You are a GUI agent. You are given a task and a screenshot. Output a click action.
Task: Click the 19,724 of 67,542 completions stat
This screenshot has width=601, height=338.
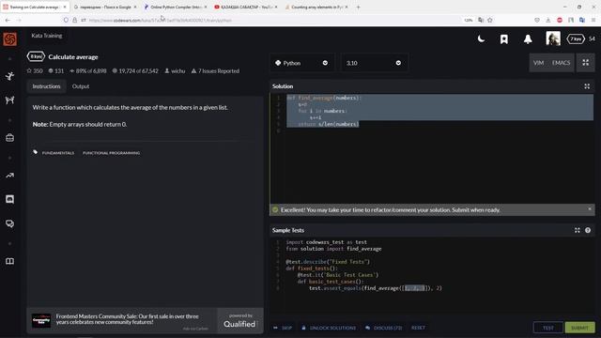click(135, 71)
